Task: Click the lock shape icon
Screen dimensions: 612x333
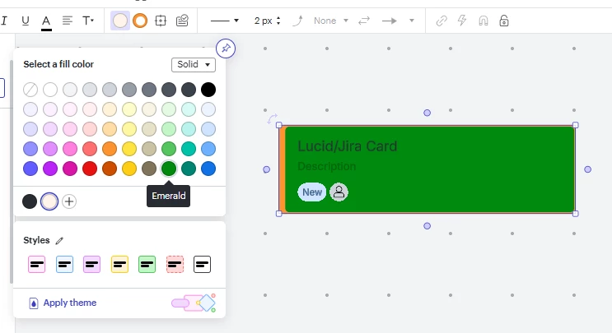Action: tap(504, 21)
